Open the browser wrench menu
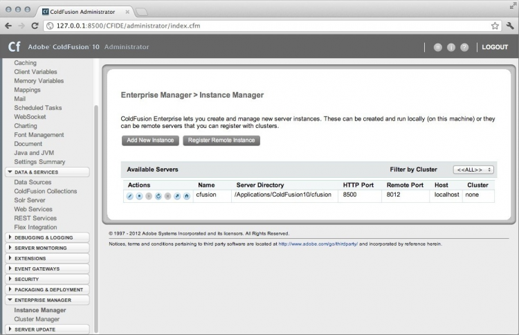Screen dimensions: 519x335 (x=510, y=26)
